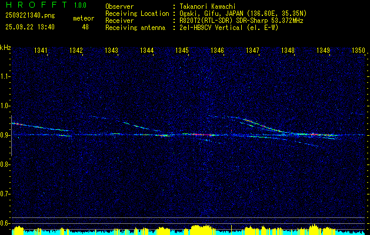
Task: Click the HROFFT program title text
Action: pos(36,5)
